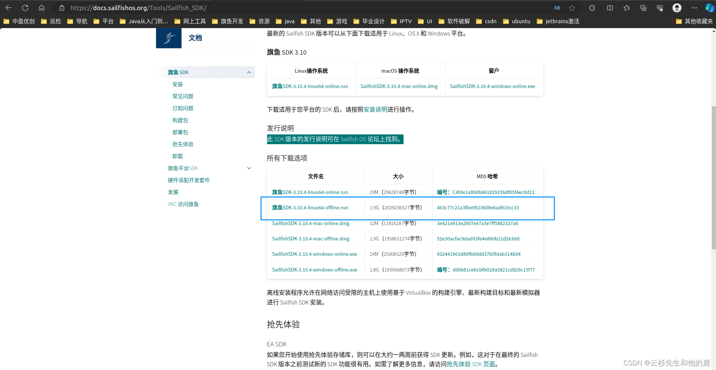716x370 pixels.
Task: Open the 毕业设计 bookmark folder
Action: pyautogui.click(x=369, y=21)
